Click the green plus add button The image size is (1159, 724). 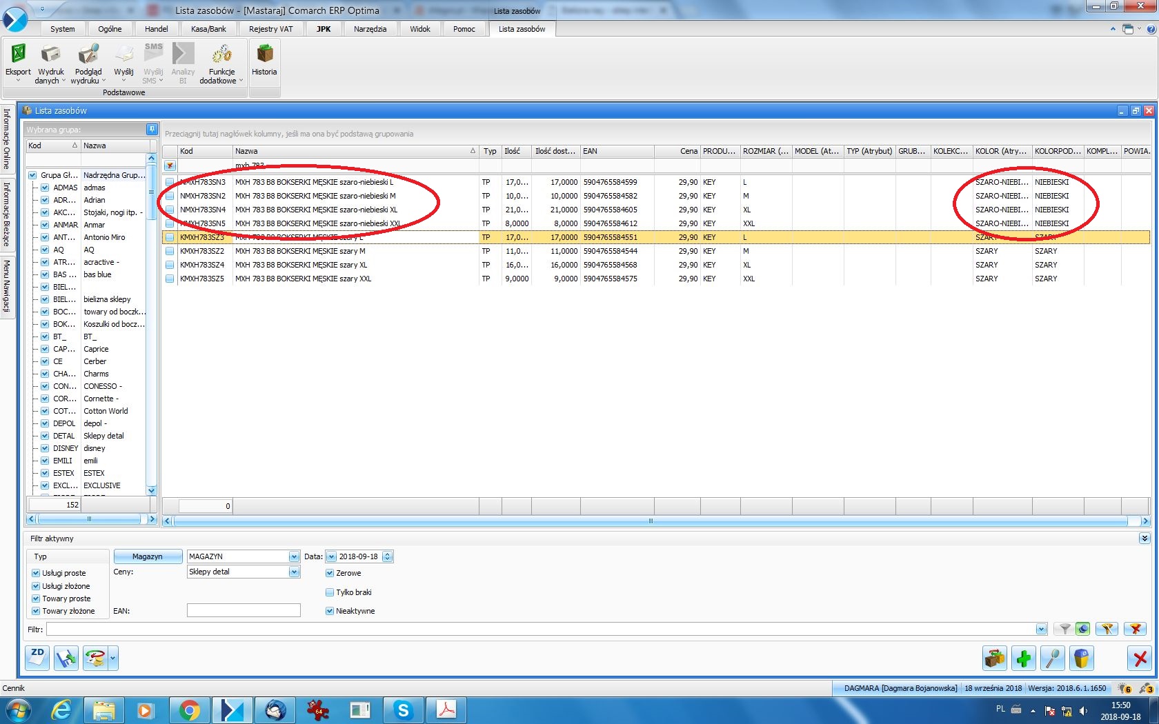click(x=1024, y=658)
